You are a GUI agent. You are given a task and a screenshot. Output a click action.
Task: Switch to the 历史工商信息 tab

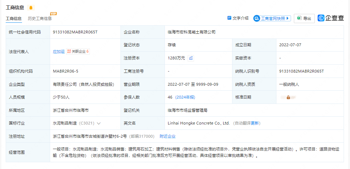point(40,19)
